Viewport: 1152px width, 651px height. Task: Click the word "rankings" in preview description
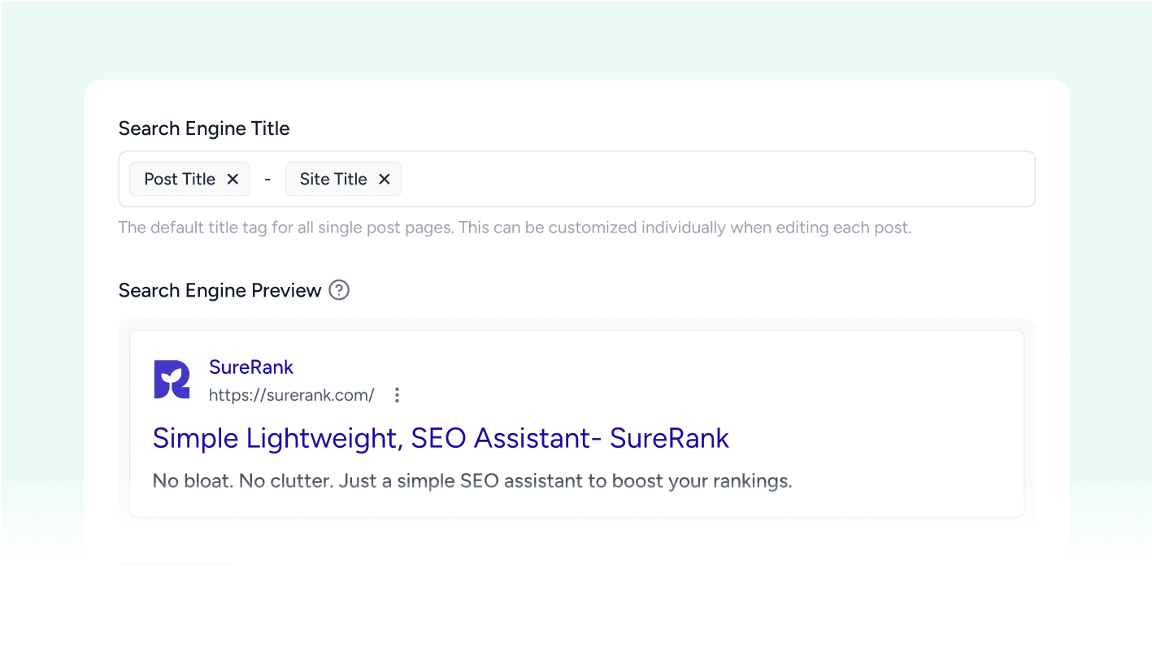tap(750, 480)
